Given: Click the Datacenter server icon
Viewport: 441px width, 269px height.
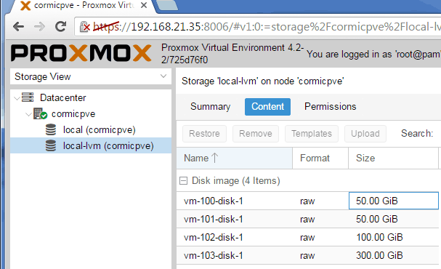Looking at the screenshot, I should click(x=28, y=97).
